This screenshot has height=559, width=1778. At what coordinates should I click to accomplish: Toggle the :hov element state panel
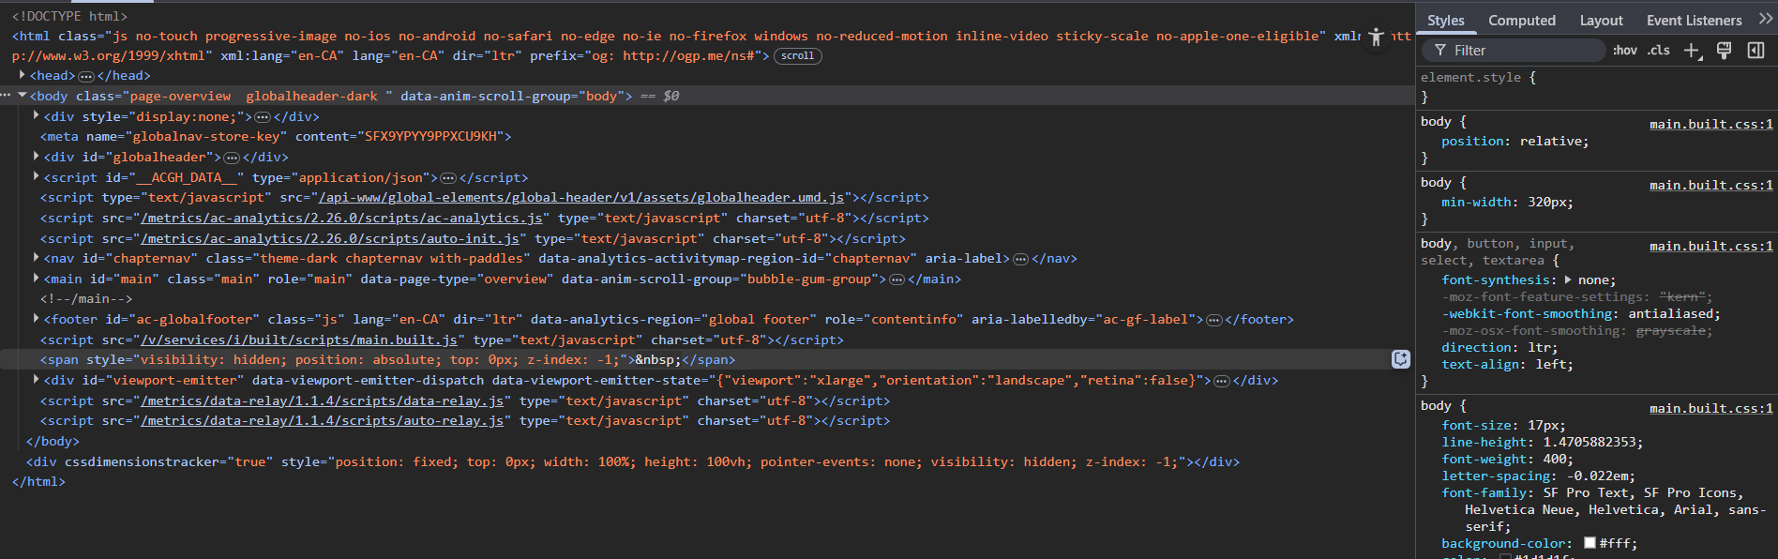click(1625, 51)
